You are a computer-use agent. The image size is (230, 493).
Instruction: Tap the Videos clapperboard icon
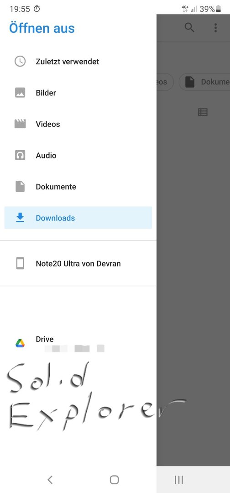click(20, 124)
